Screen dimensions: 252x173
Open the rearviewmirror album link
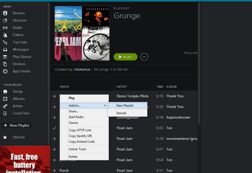pos(182,139)
